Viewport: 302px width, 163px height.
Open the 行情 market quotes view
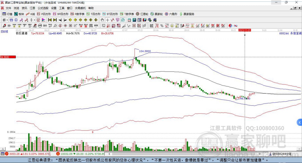pyautogui.click(x=7, y=14)
